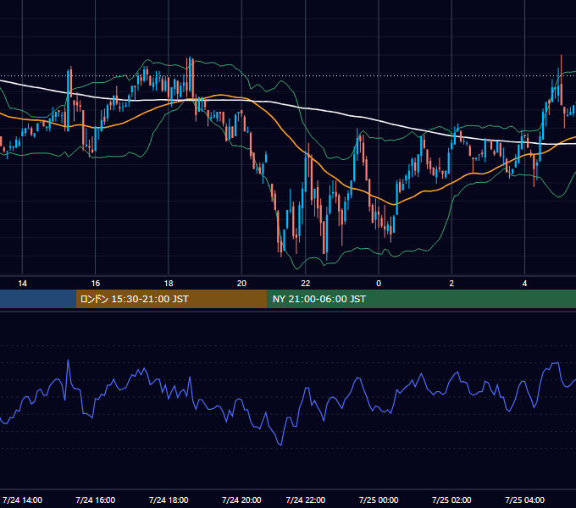Click the 7/24 20:00 date label
576x508 pixels.
point(241,500)
